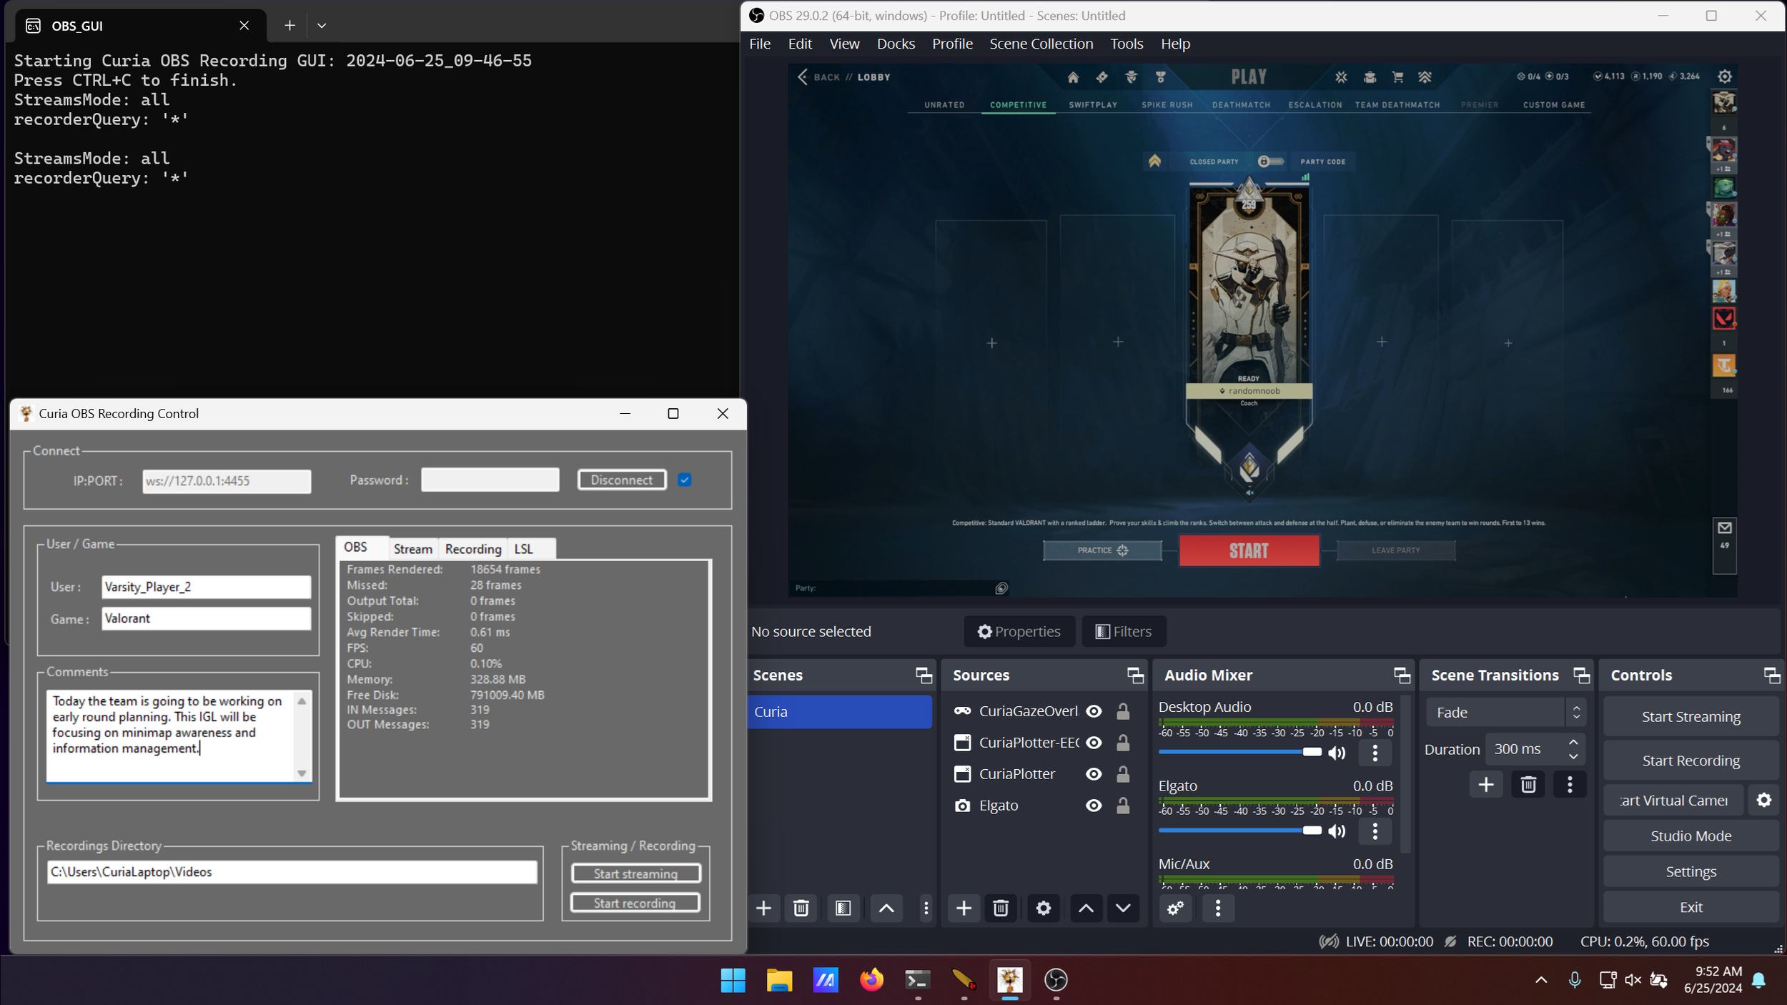Open Studio Mode in OBS
This screenshot has height=1005, width=1787.
(x=1691, y=836)
